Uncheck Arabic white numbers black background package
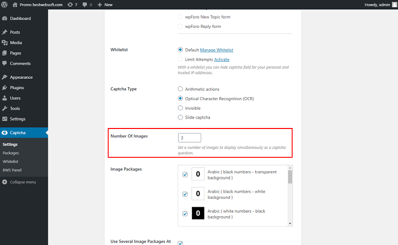This screenshot has width=398, height=245. coord(185,214)
